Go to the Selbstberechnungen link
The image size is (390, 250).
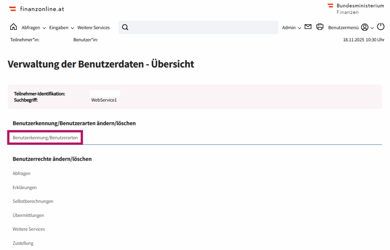pyautogui.click(x=33, y=201)
